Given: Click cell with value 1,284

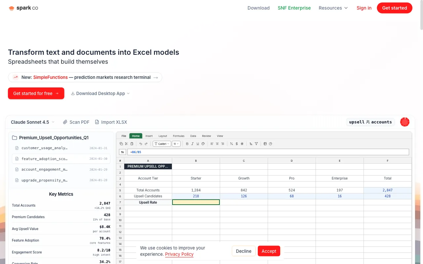Looking at the screenshot, I should (196, 190).
